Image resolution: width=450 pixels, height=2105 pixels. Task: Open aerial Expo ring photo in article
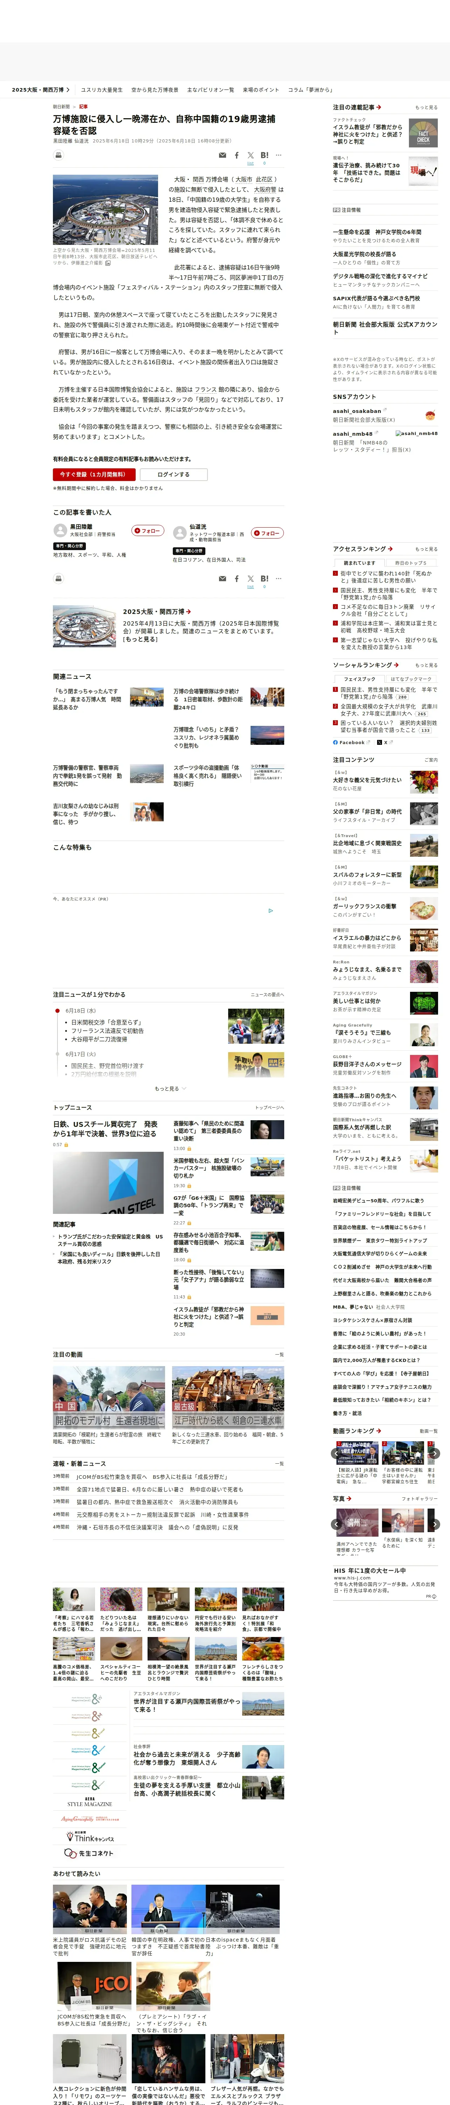coord(105,210)
